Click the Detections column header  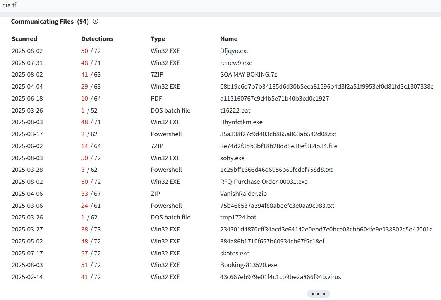[x=97, y=39]
